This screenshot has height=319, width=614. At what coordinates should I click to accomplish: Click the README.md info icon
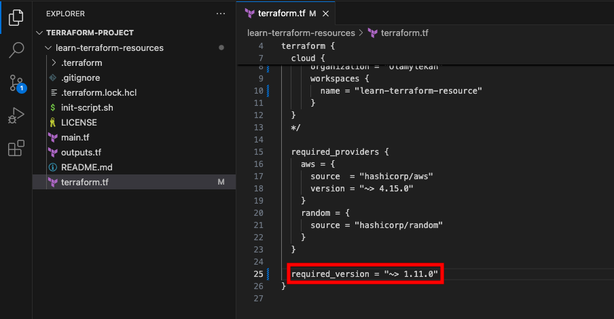pos(52,167)
